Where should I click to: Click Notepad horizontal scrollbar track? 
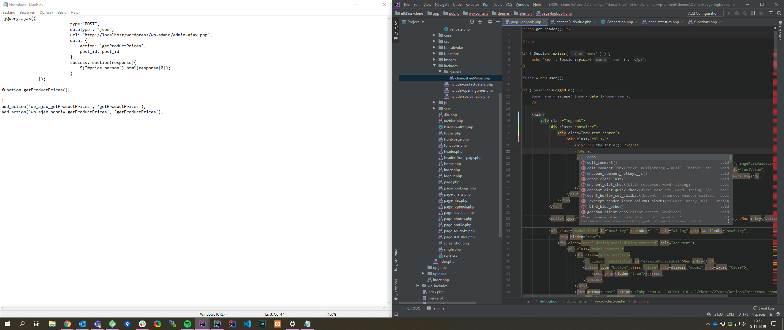click(x=193, y=308)
